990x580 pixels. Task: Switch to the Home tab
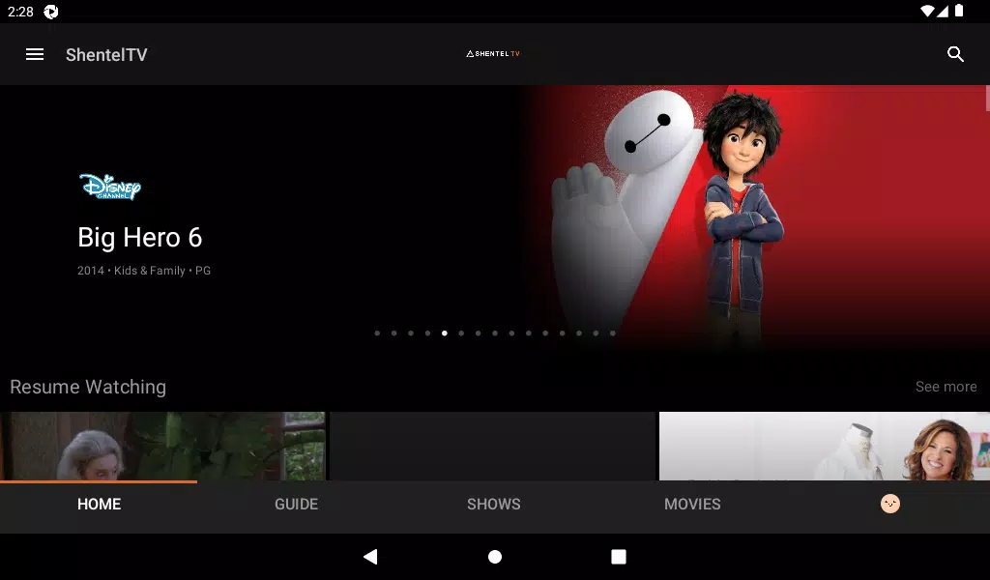tap(100, 504)
